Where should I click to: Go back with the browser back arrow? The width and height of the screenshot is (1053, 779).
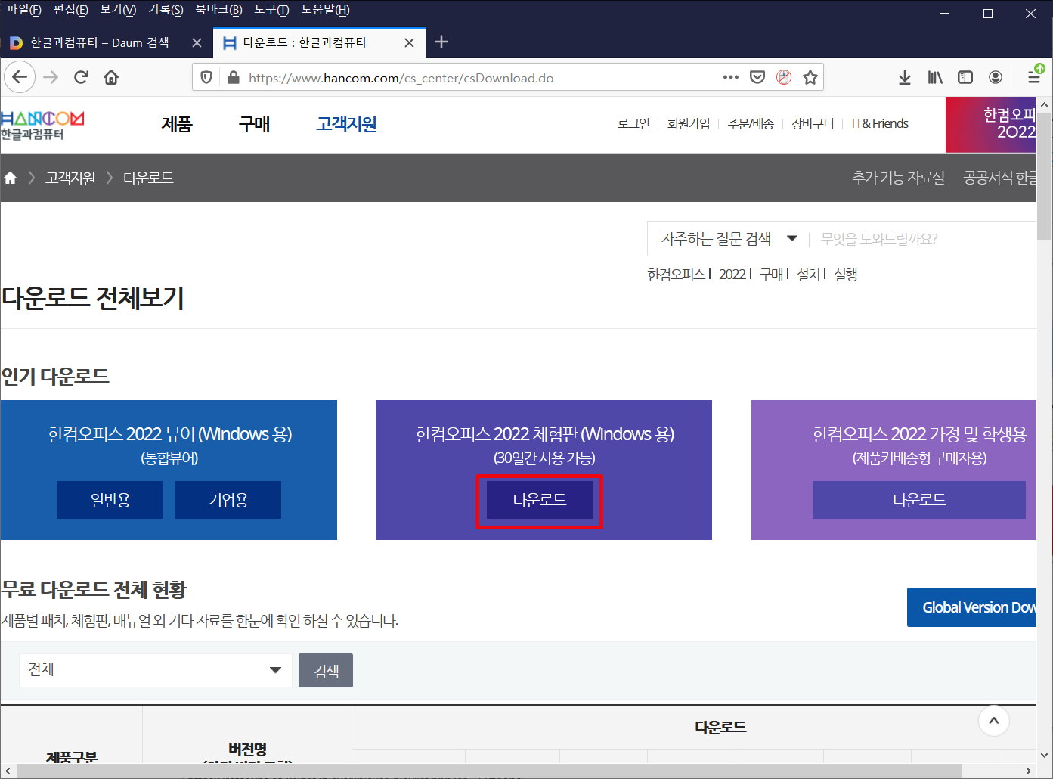[20, 77]
